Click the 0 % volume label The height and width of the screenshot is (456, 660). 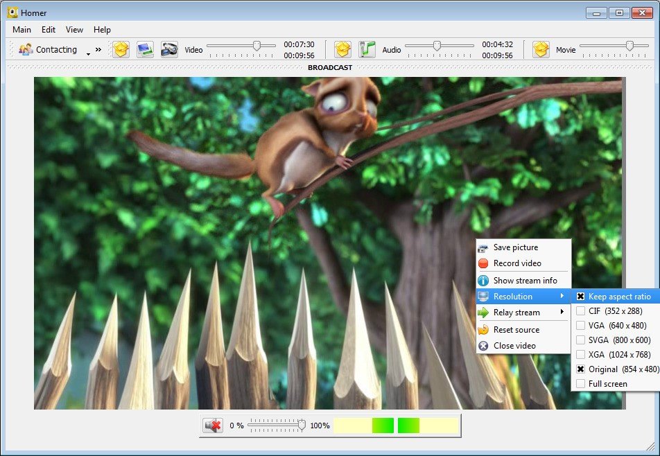pos(236,426)
